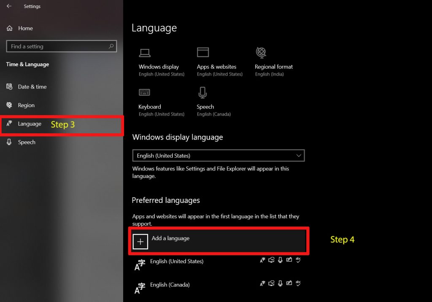The width and height of the screenshot is (432, 302).
Task: Open Apps & websites tile
Action: coord(219,62)
